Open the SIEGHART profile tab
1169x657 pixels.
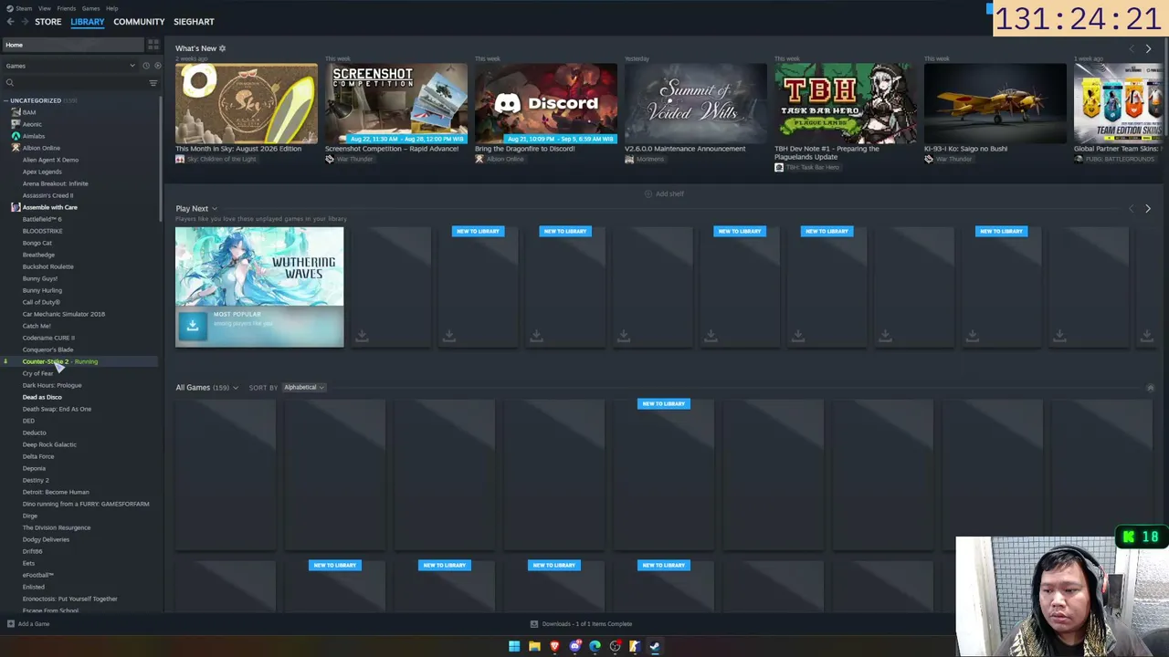[x=194, y=22]
